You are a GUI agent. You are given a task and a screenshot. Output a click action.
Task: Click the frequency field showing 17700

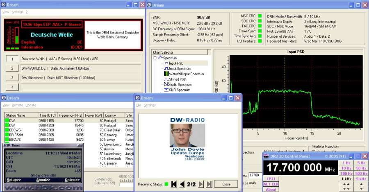[x=255, y=175]
